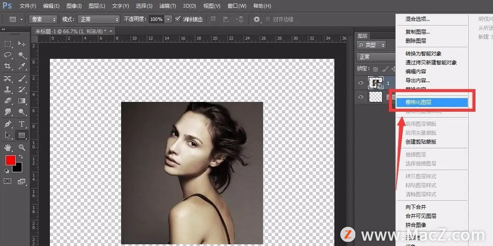Click the smart object thumbnail of layer 1
This screenshot has height=246, width=493.
pos(376,83)
